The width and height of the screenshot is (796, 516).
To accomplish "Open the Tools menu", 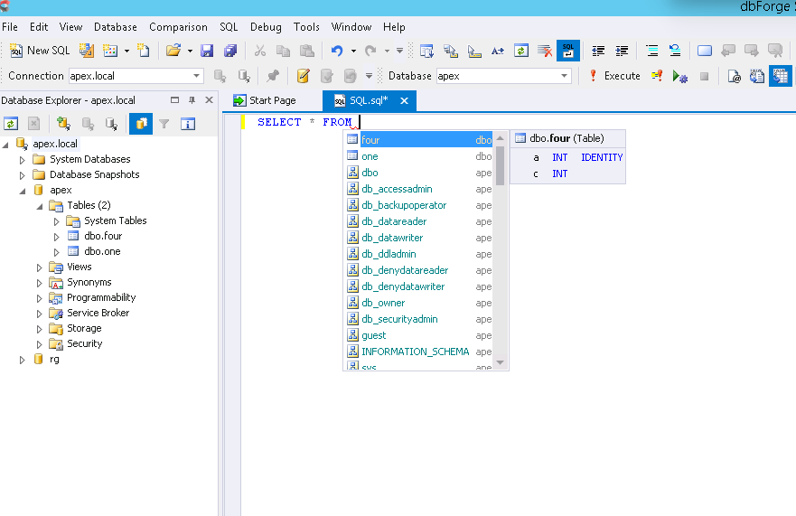I will [x=306, y=27].
